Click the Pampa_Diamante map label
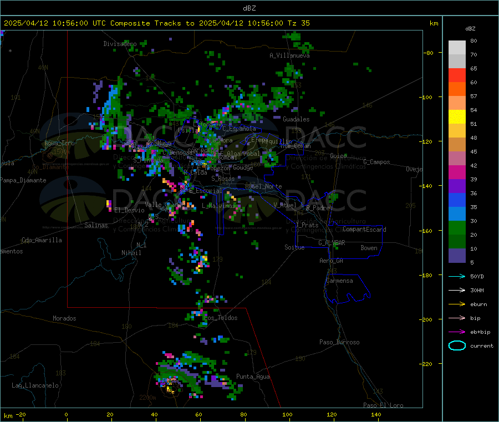 click(x=23, y=180)
